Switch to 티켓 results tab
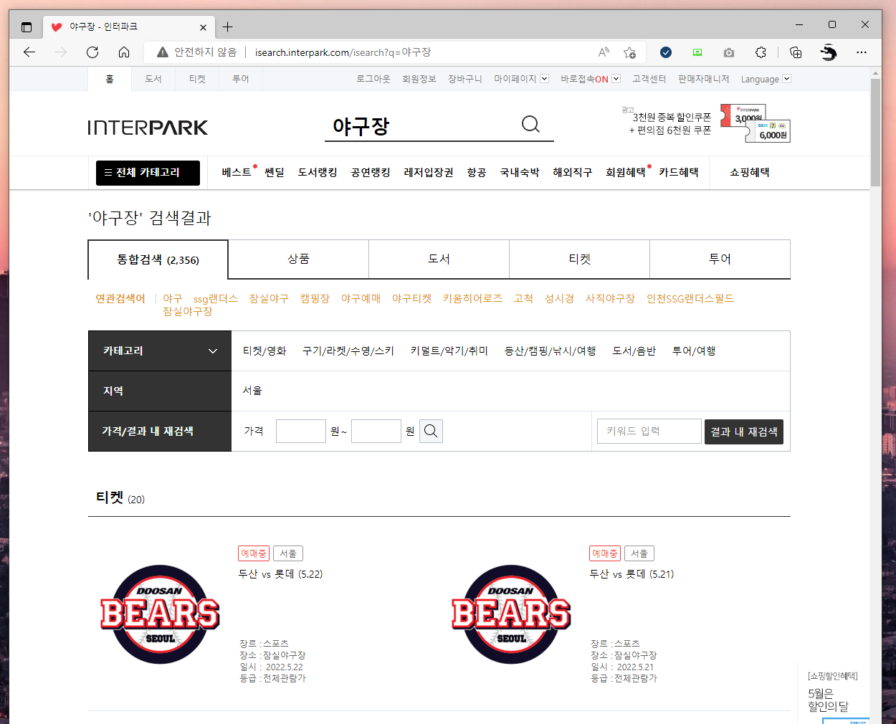Viewport: 896px width, 724px height. click(x=579, y=259)
